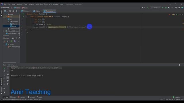Jump to the previous highlighted error arrow
184x103 pixels.
[x=180, y=14]
